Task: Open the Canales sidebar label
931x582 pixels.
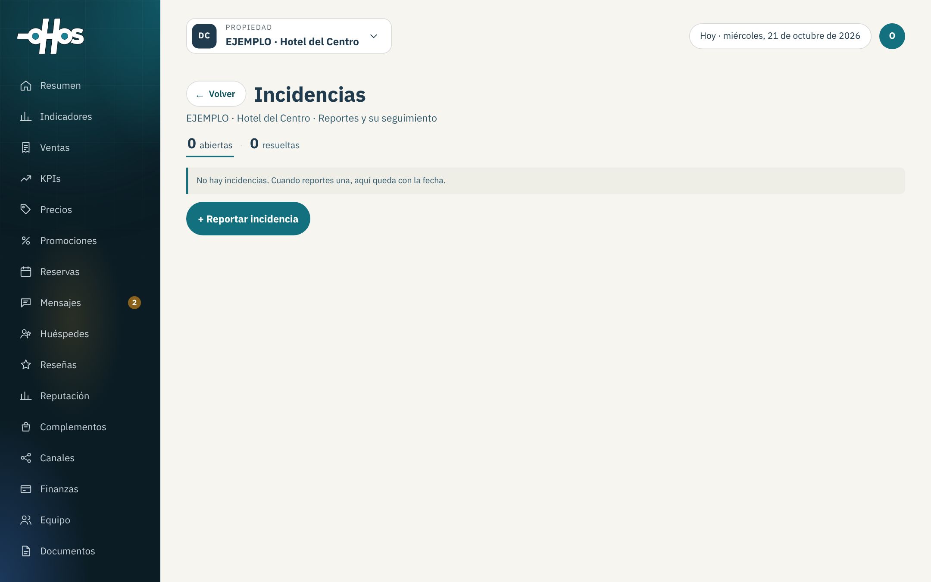Action: click(x=57, y=458)
